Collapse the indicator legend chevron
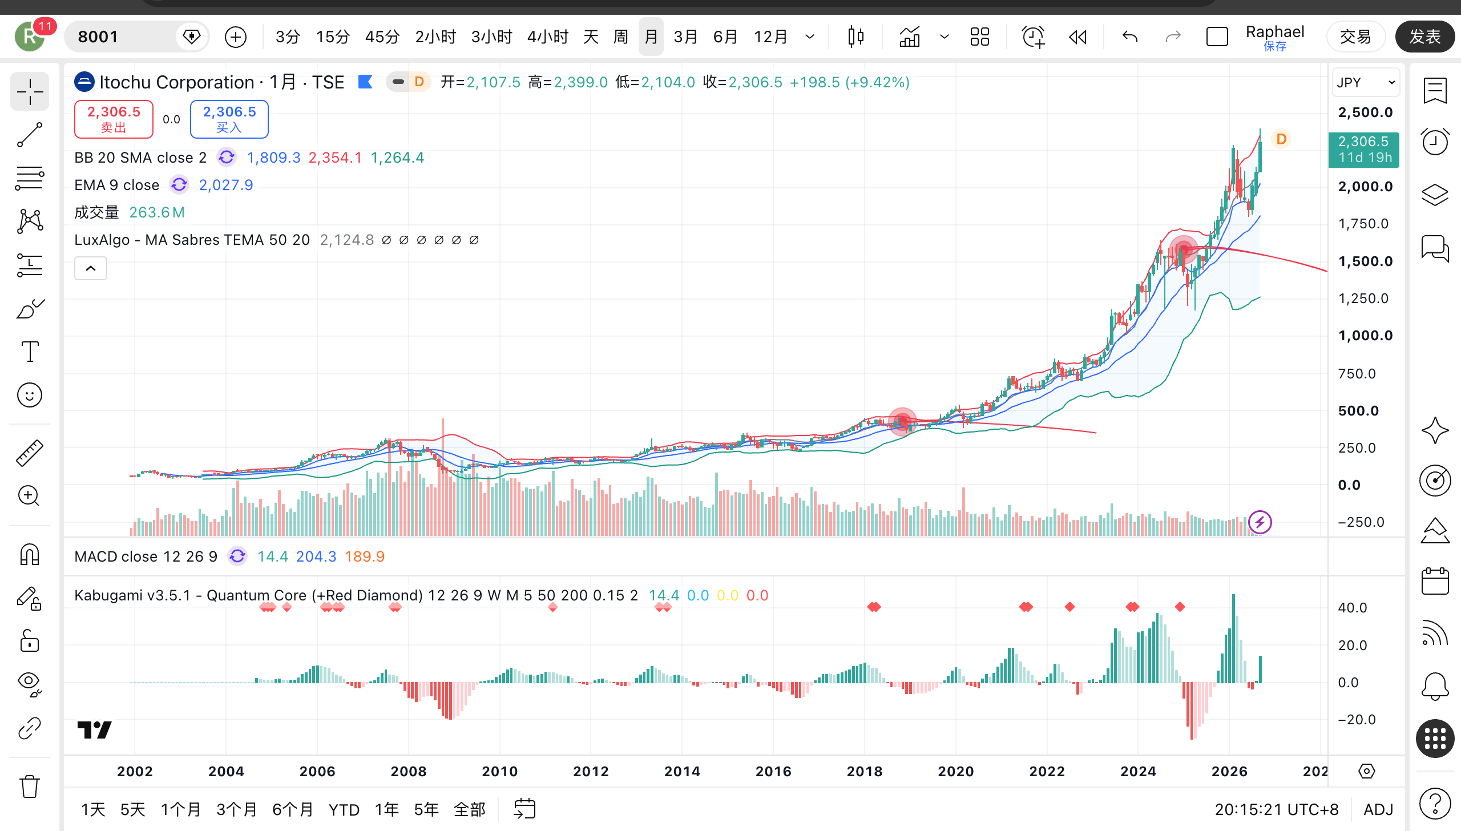 [91, 268]
